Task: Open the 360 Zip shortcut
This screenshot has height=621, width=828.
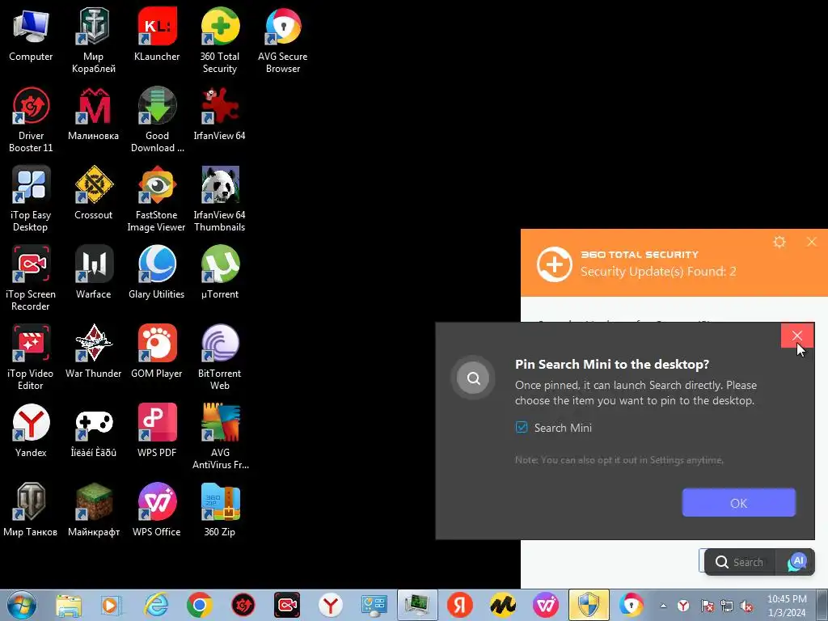Action: pos(220,510)
